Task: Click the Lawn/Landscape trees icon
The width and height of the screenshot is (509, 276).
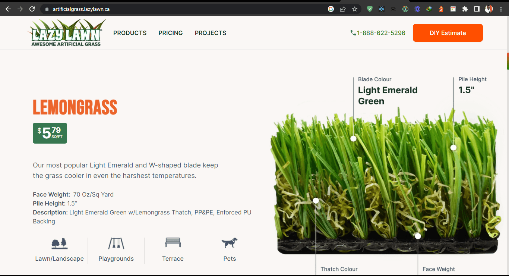Action: (x=60, y=244)
